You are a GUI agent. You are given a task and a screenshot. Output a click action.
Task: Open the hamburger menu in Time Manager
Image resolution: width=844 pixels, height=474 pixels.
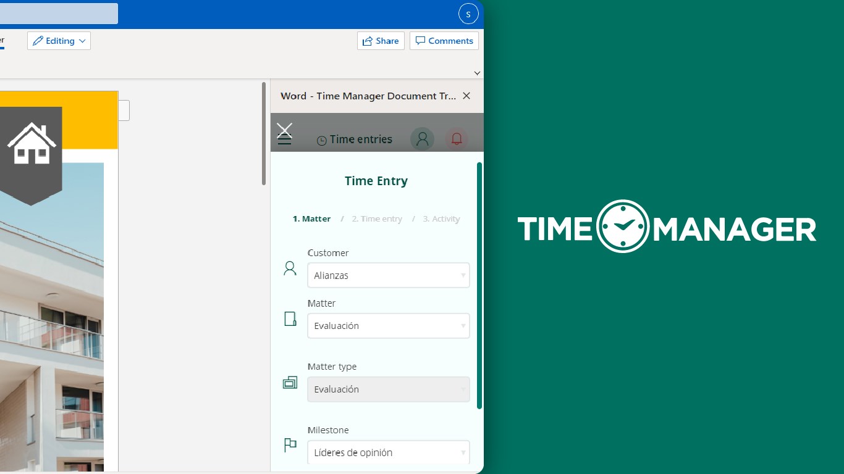284,141
